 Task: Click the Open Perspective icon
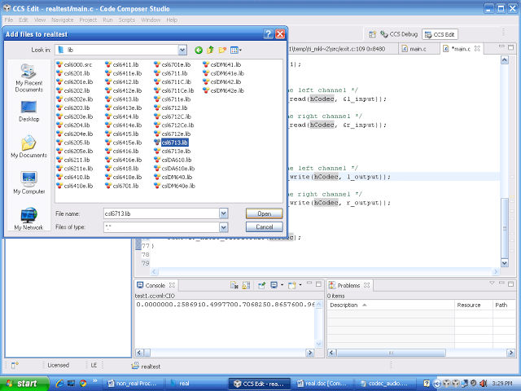(373, 34)
